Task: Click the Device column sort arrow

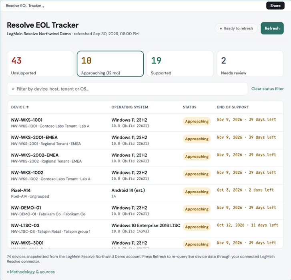Action: click(28, 107)
